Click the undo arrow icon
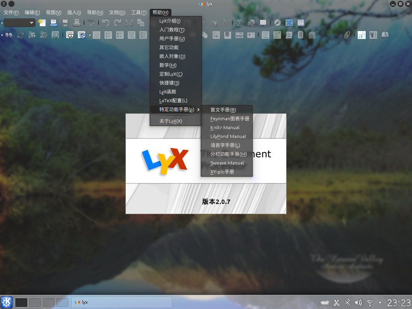Image resolution: width=412 pixels, height=309 pixels. [106, 23]
